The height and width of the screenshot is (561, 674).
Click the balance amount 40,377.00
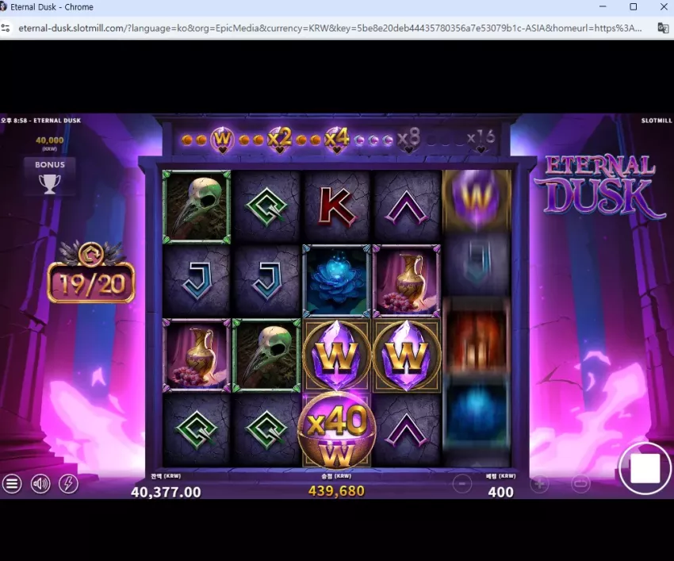[x=166, y=492]
